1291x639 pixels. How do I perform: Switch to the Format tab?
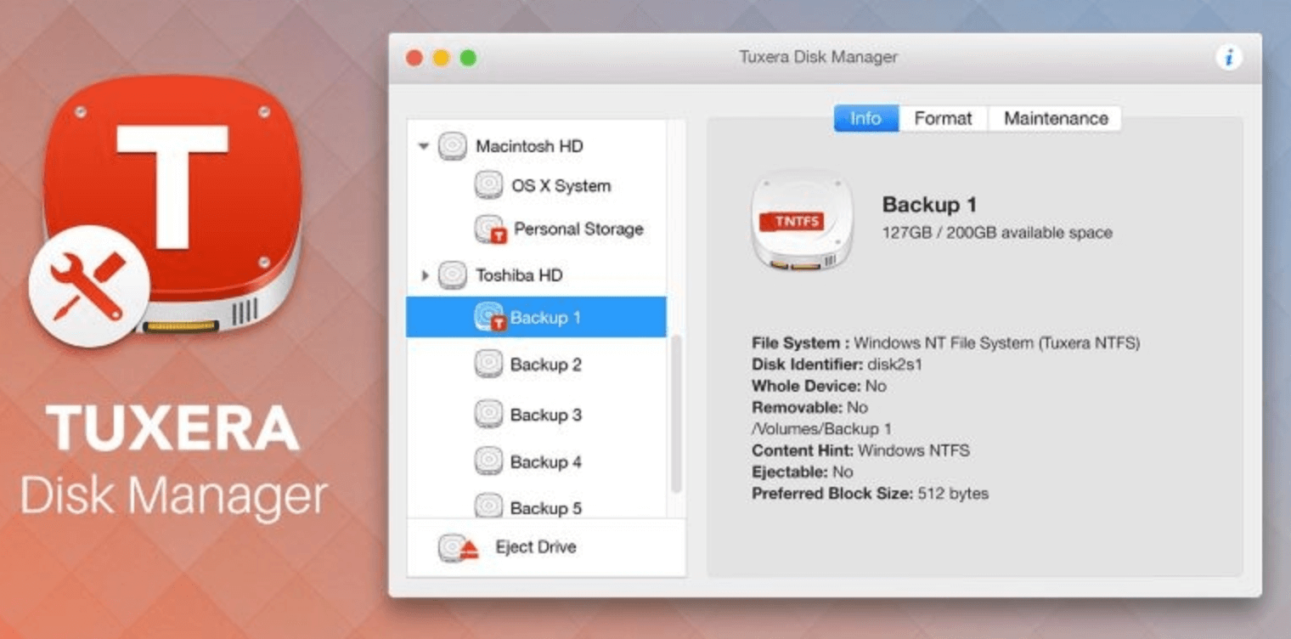943,118
